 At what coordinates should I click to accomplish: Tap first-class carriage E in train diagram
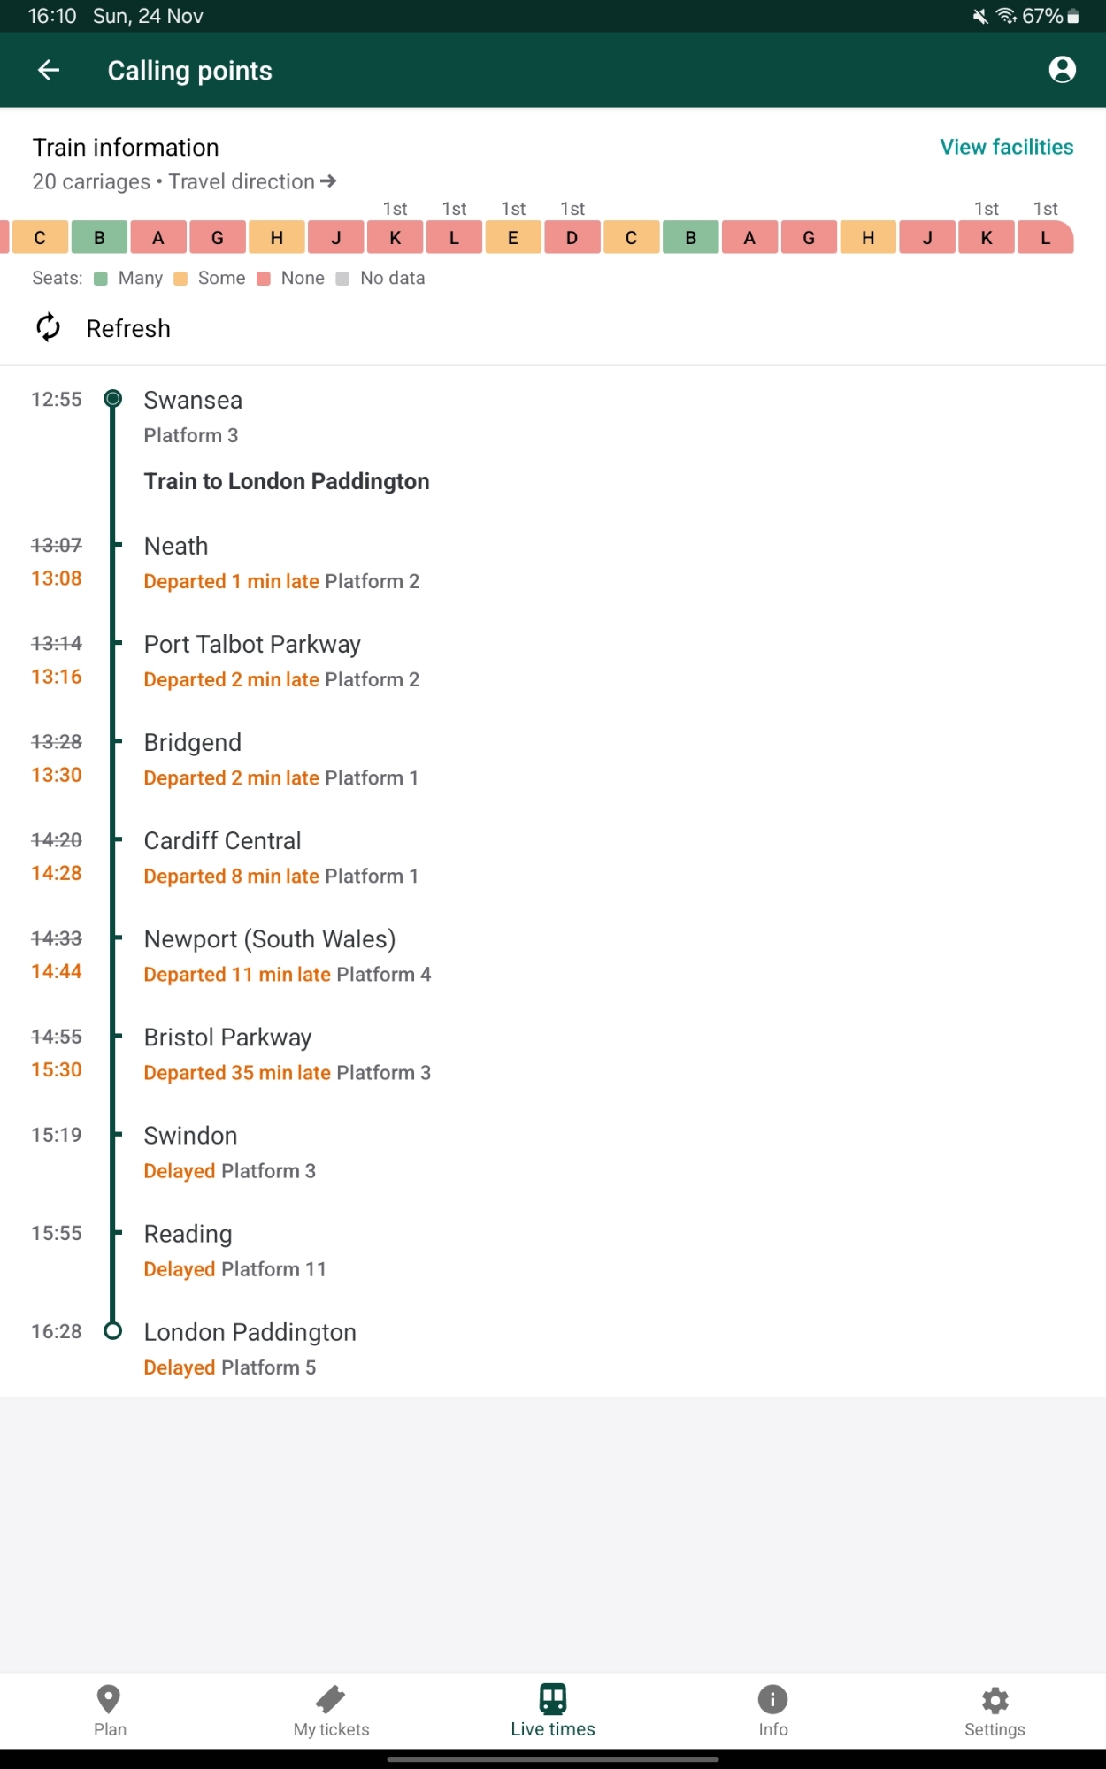tap(513, 237)
